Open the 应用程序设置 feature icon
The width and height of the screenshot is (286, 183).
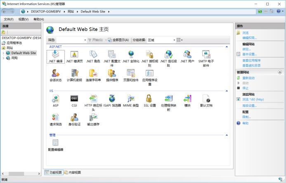coord(149,77)
